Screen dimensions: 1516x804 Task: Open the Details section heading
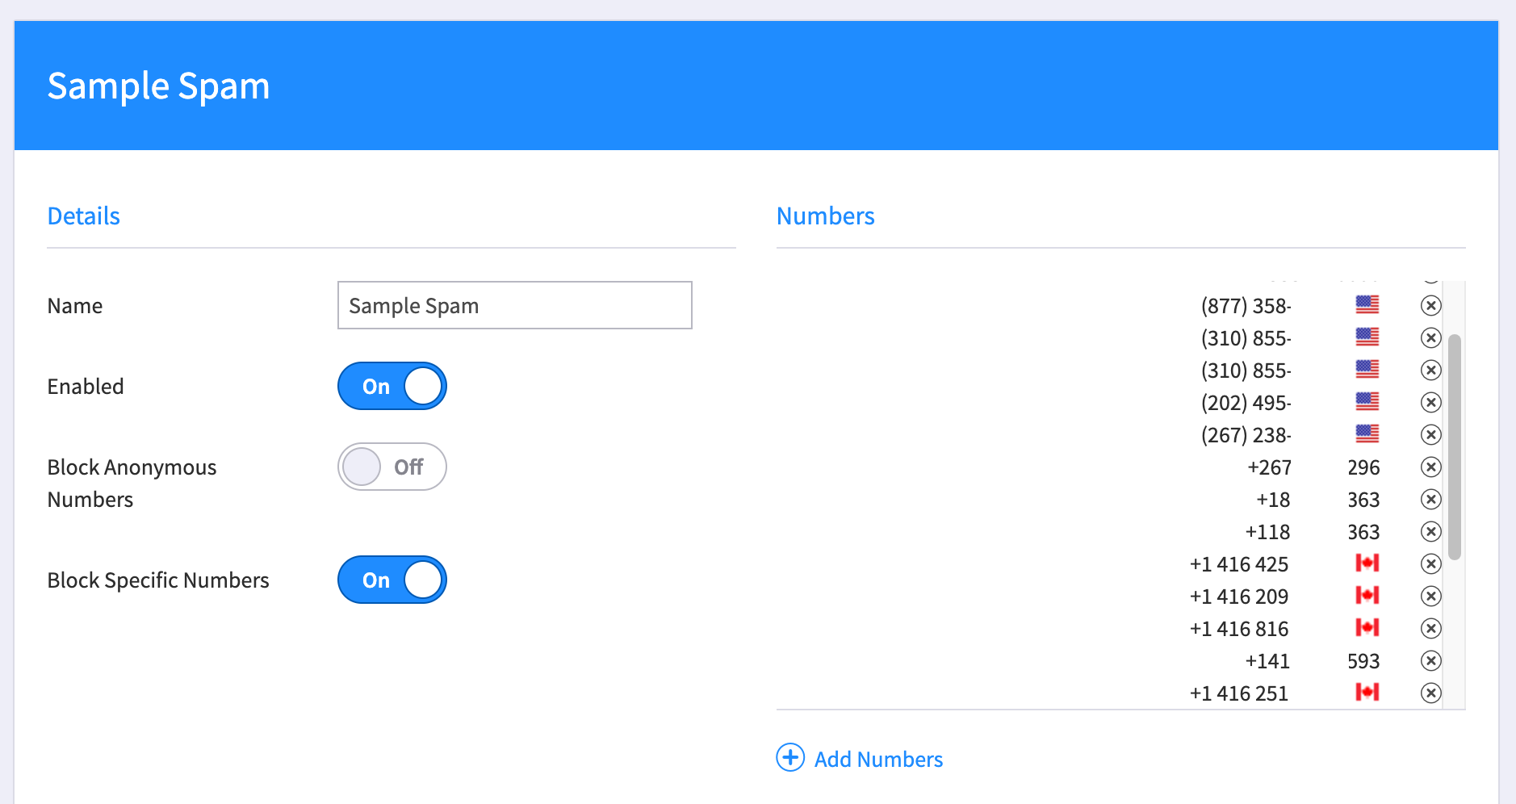point(83,216)
